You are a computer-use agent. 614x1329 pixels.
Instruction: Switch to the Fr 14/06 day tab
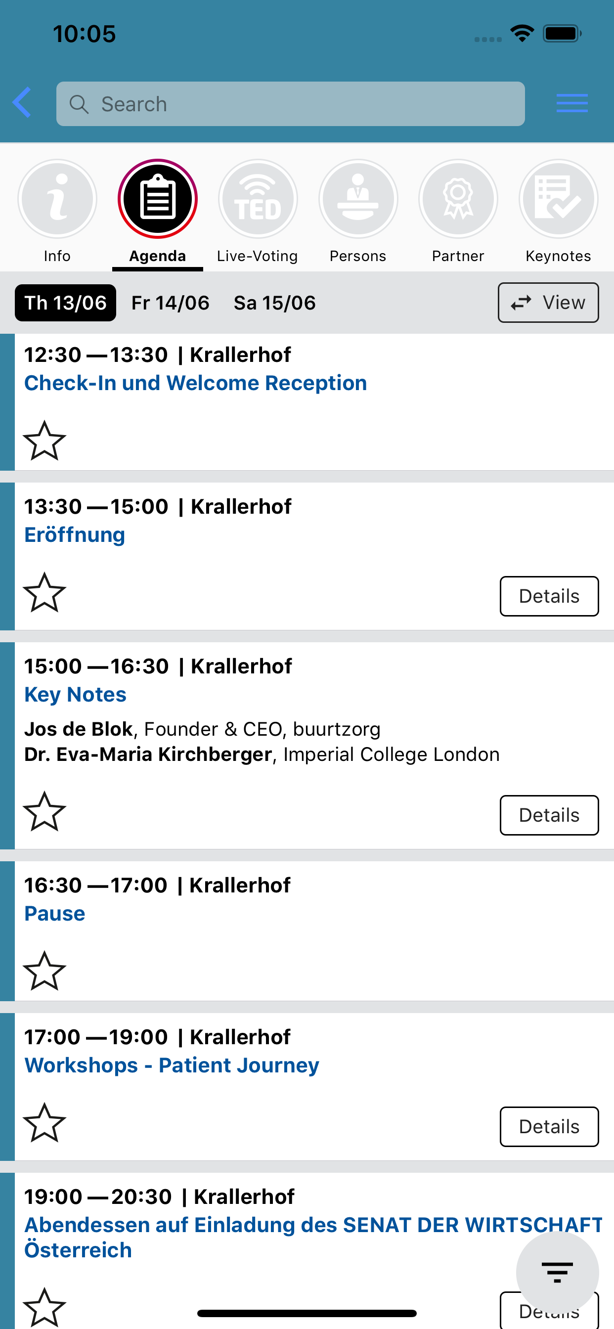(x=170, y=303)
